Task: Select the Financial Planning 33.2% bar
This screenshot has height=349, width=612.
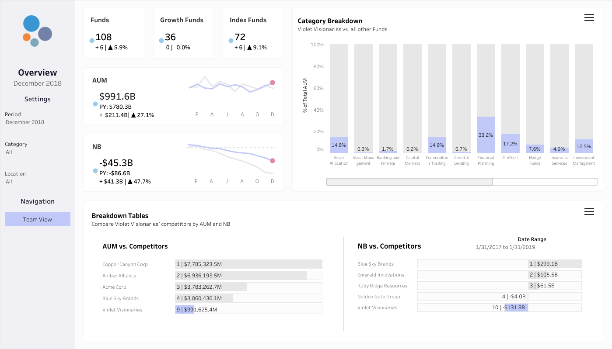Action: [x=486, y=135]
